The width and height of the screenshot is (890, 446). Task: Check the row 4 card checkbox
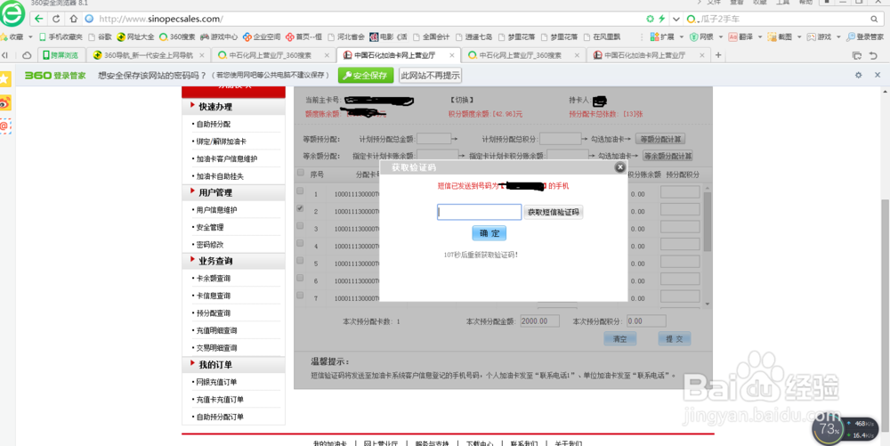pos(300,243)
